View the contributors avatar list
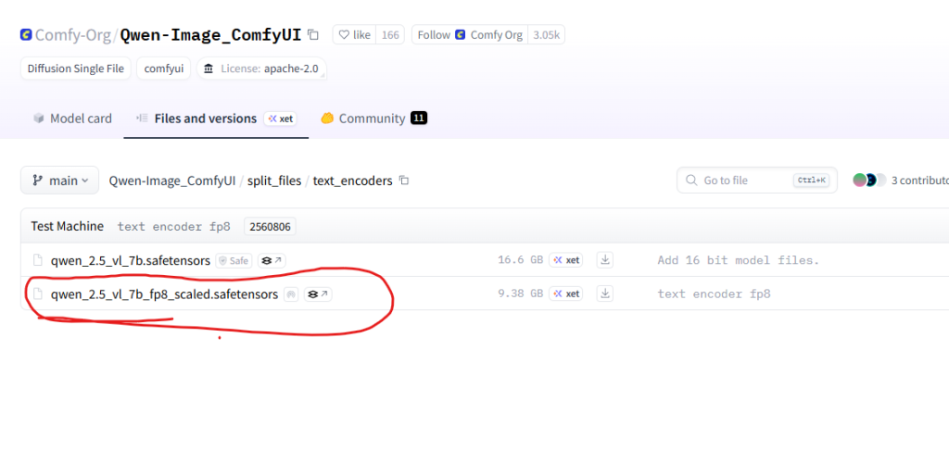 (x=869, y=181)
